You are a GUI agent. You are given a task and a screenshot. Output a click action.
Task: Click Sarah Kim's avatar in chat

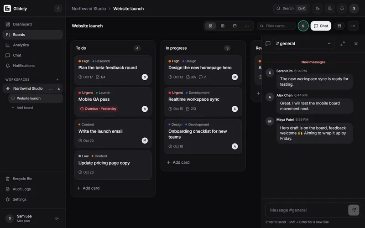270,73
